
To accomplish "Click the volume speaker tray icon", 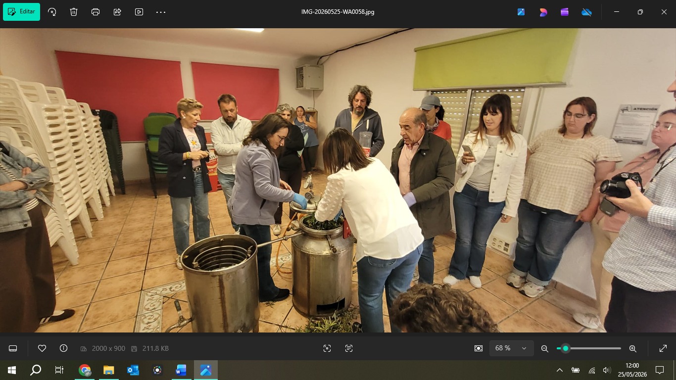I will click(x=607, y=370).
